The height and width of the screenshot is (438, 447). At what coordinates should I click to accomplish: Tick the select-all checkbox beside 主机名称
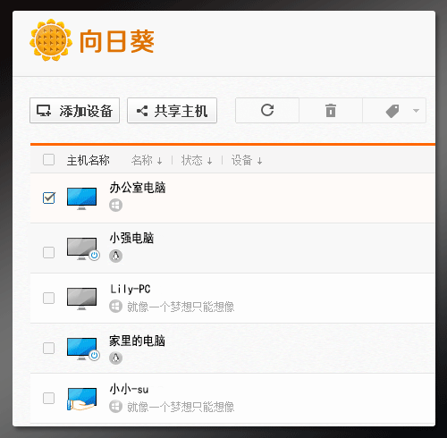(x=48, y=159)
